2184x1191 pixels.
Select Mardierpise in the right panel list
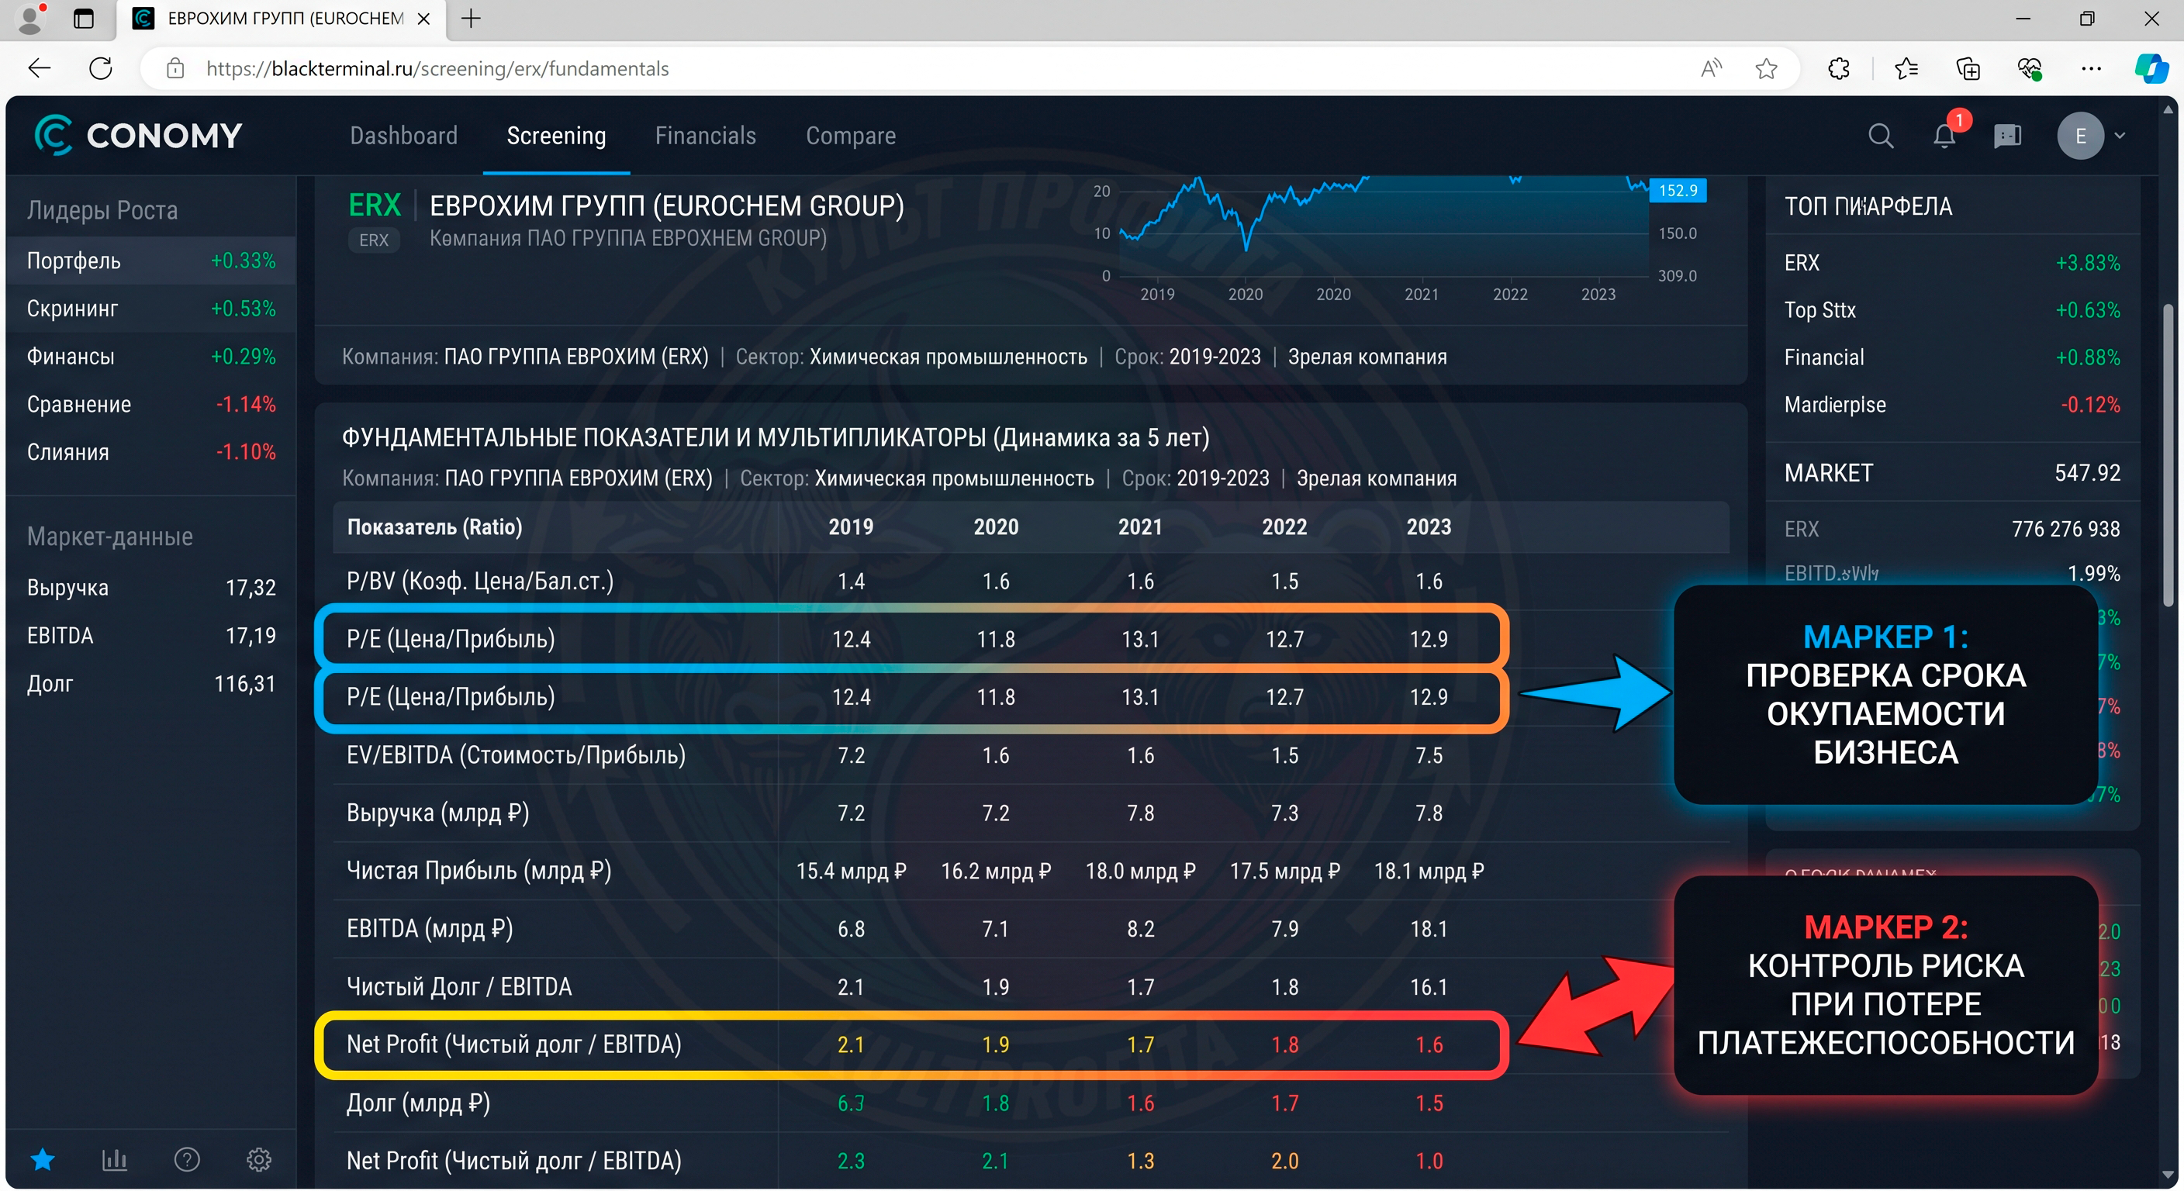[1951, 406]
